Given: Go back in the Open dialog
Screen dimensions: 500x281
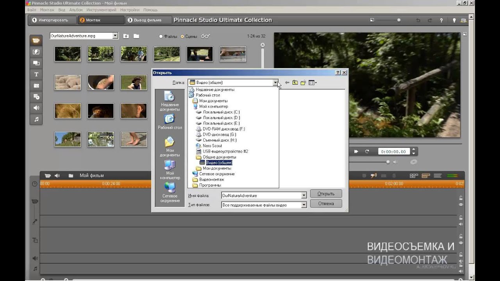Looking at the screenshot, I should coord(287,82).
